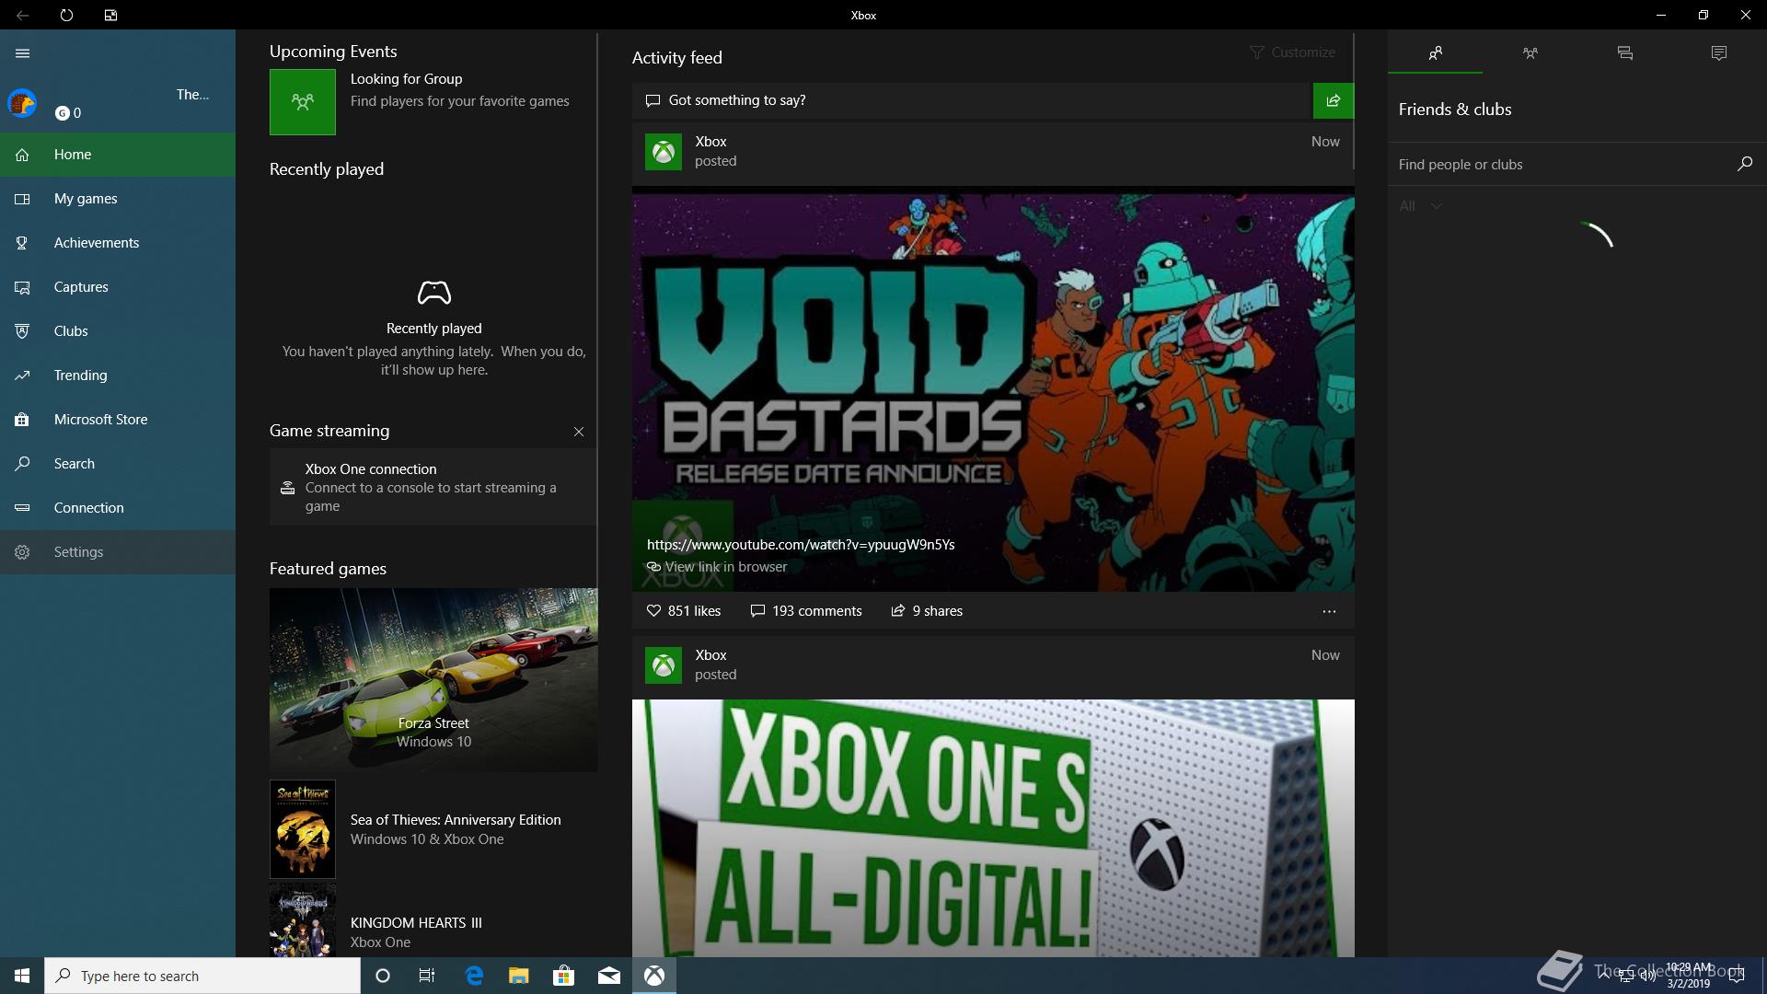Viewport: 1767px width, 994px height.
Task: Close the Game streaming section
Action: pyautogui.click(x=579, y=432)
